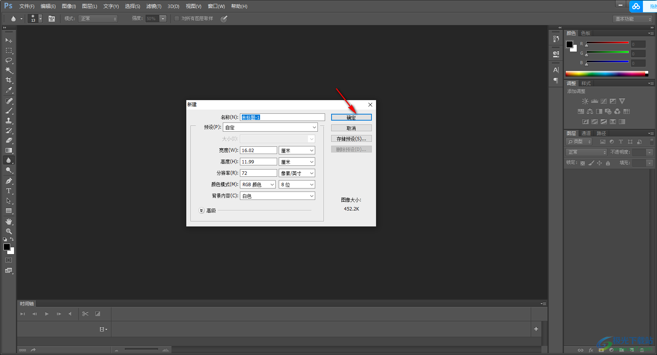Select the Horizontal Type tool
The width and height of the screenshot is (657, 355).
(x=9, y=191)
